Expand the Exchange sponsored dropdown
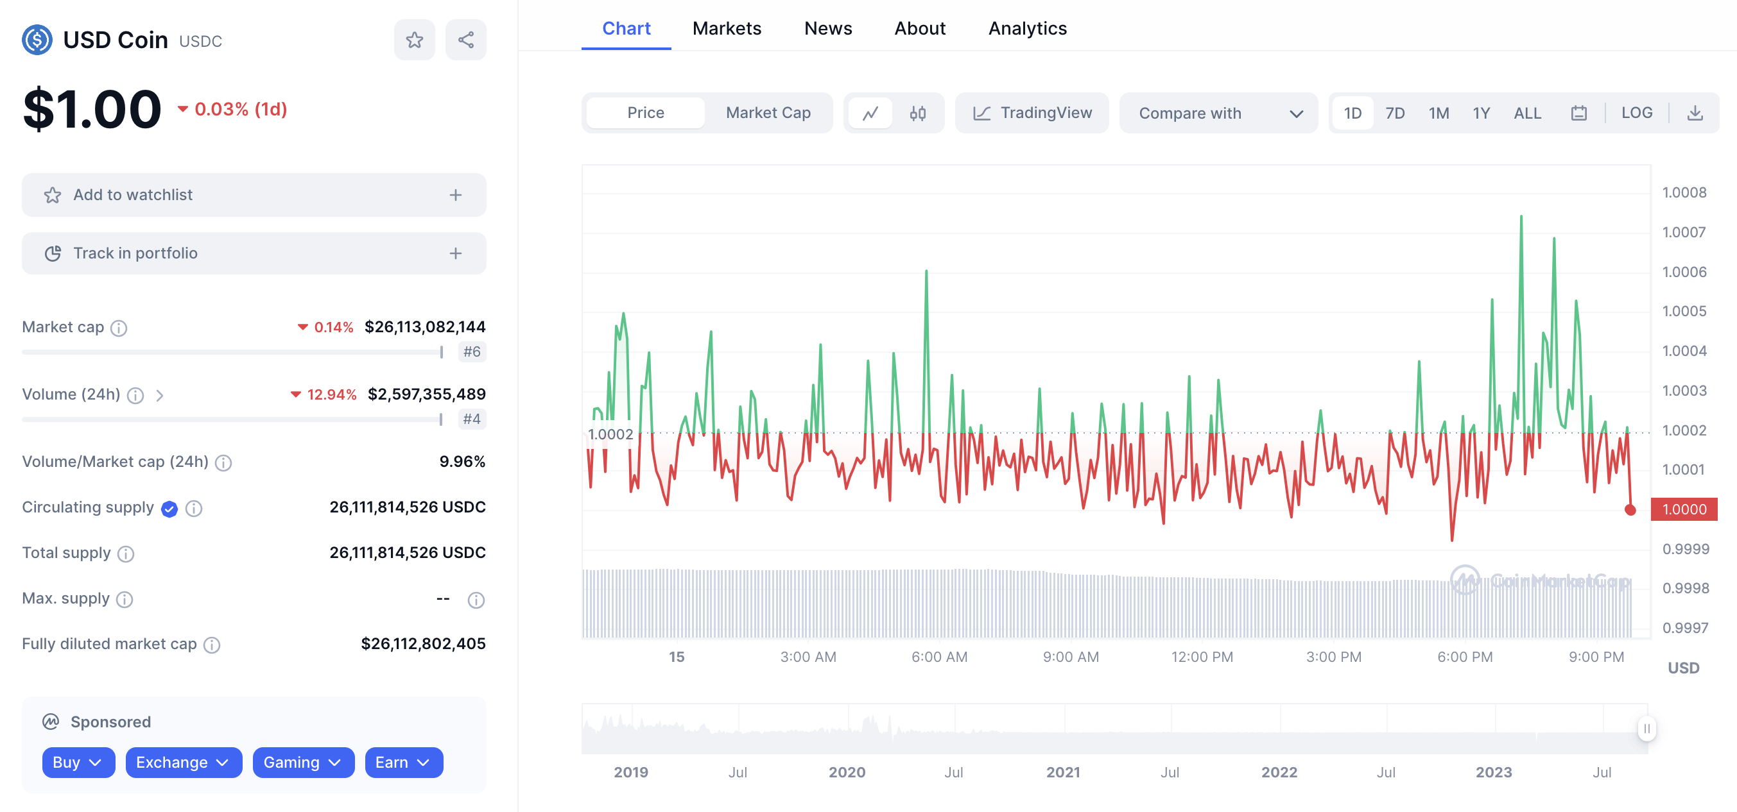 point(183,762)
